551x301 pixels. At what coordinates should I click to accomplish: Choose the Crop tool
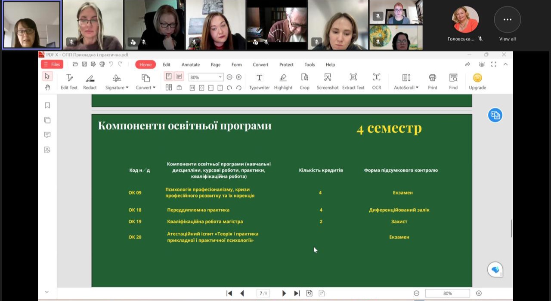(304, 81)
